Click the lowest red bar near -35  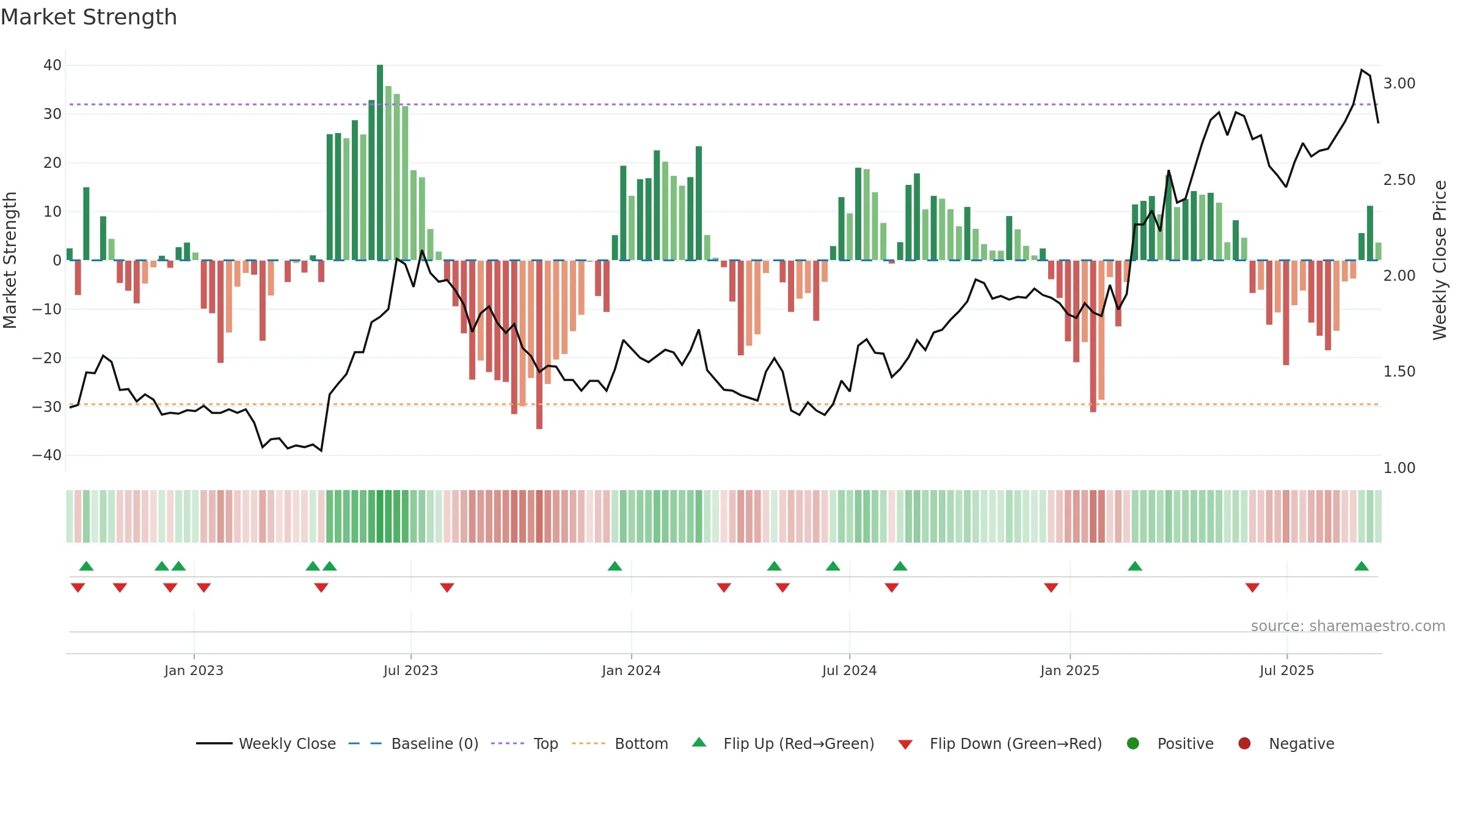539,345
